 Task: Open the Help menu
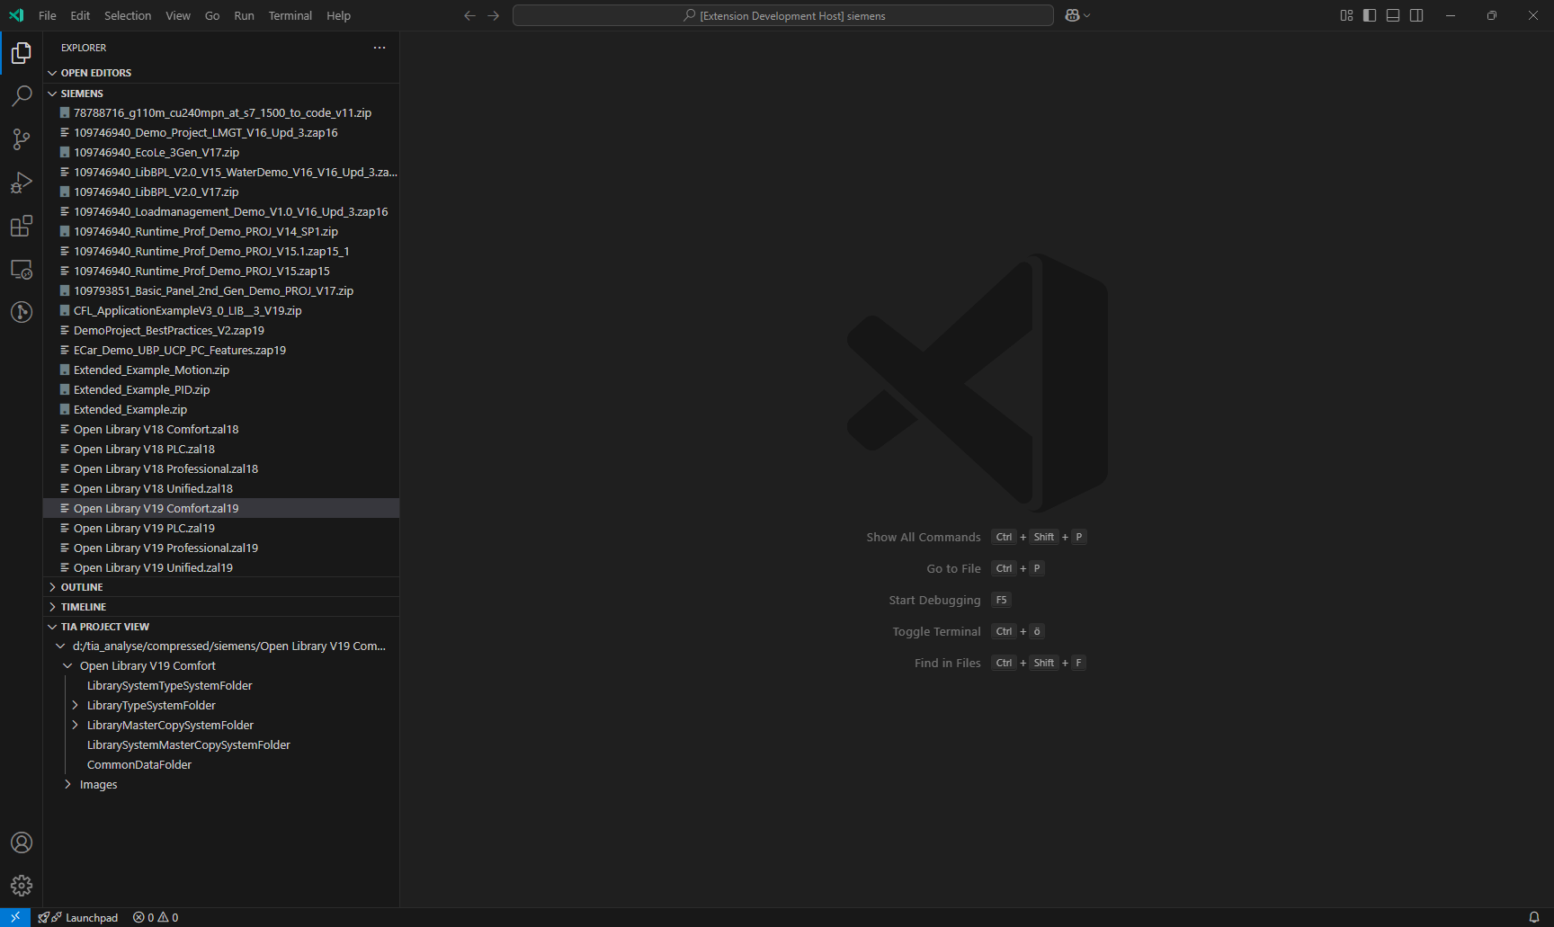(x=338, y=15)
